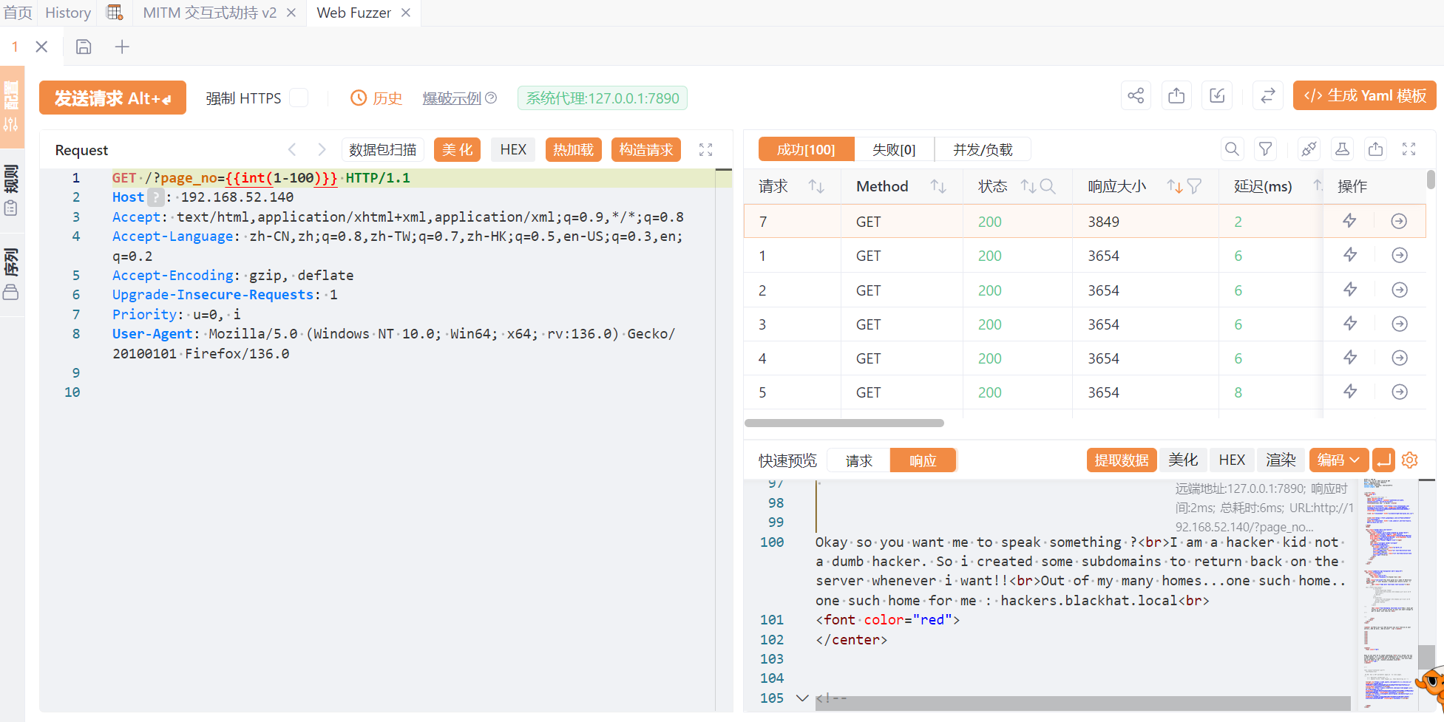Add a new fuzzer page with plus icon

click(x=122, y=47)
